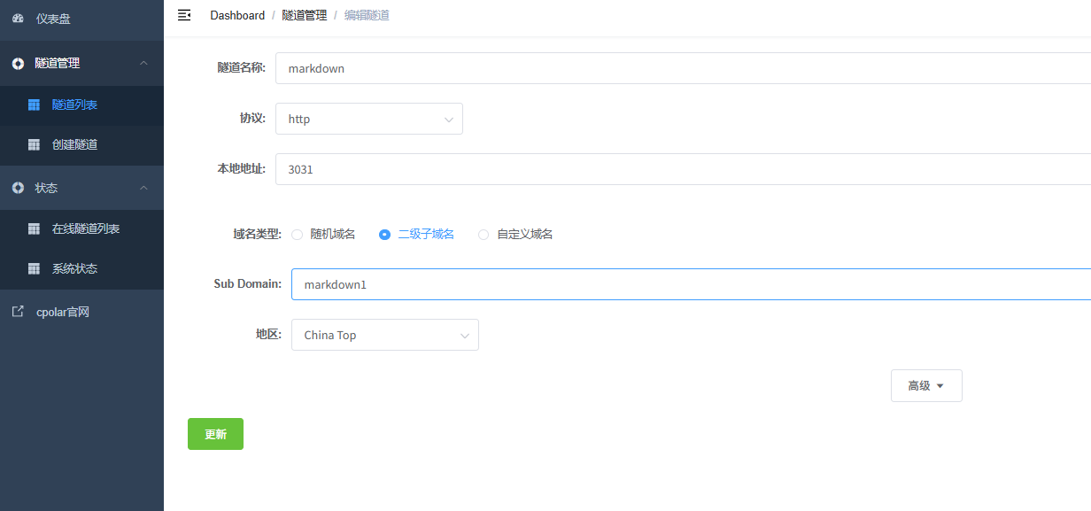Click the tunnel management section icon
This screenshot has width=1091, height=511.
pos(18,64)
